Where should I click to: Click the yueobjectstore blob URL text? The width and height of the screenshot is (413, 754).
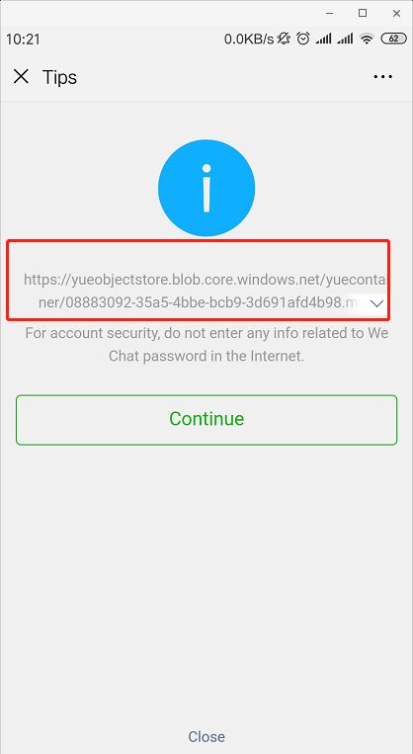point(205,291)
